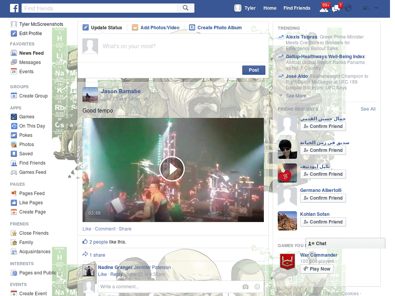This screenshot has height=296, width=395.
Task: Click the Close Friends star icon
Action: point(14,233)
